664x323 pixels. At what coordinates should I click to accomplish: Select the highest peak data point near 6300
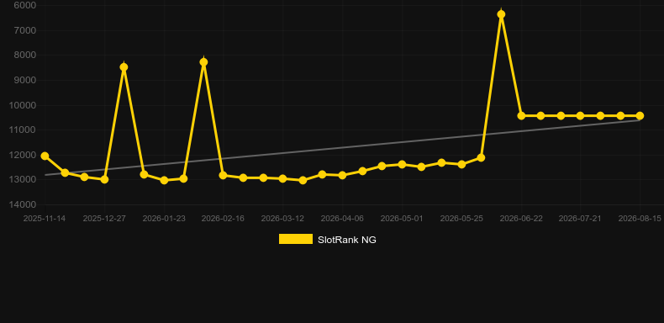501,14
